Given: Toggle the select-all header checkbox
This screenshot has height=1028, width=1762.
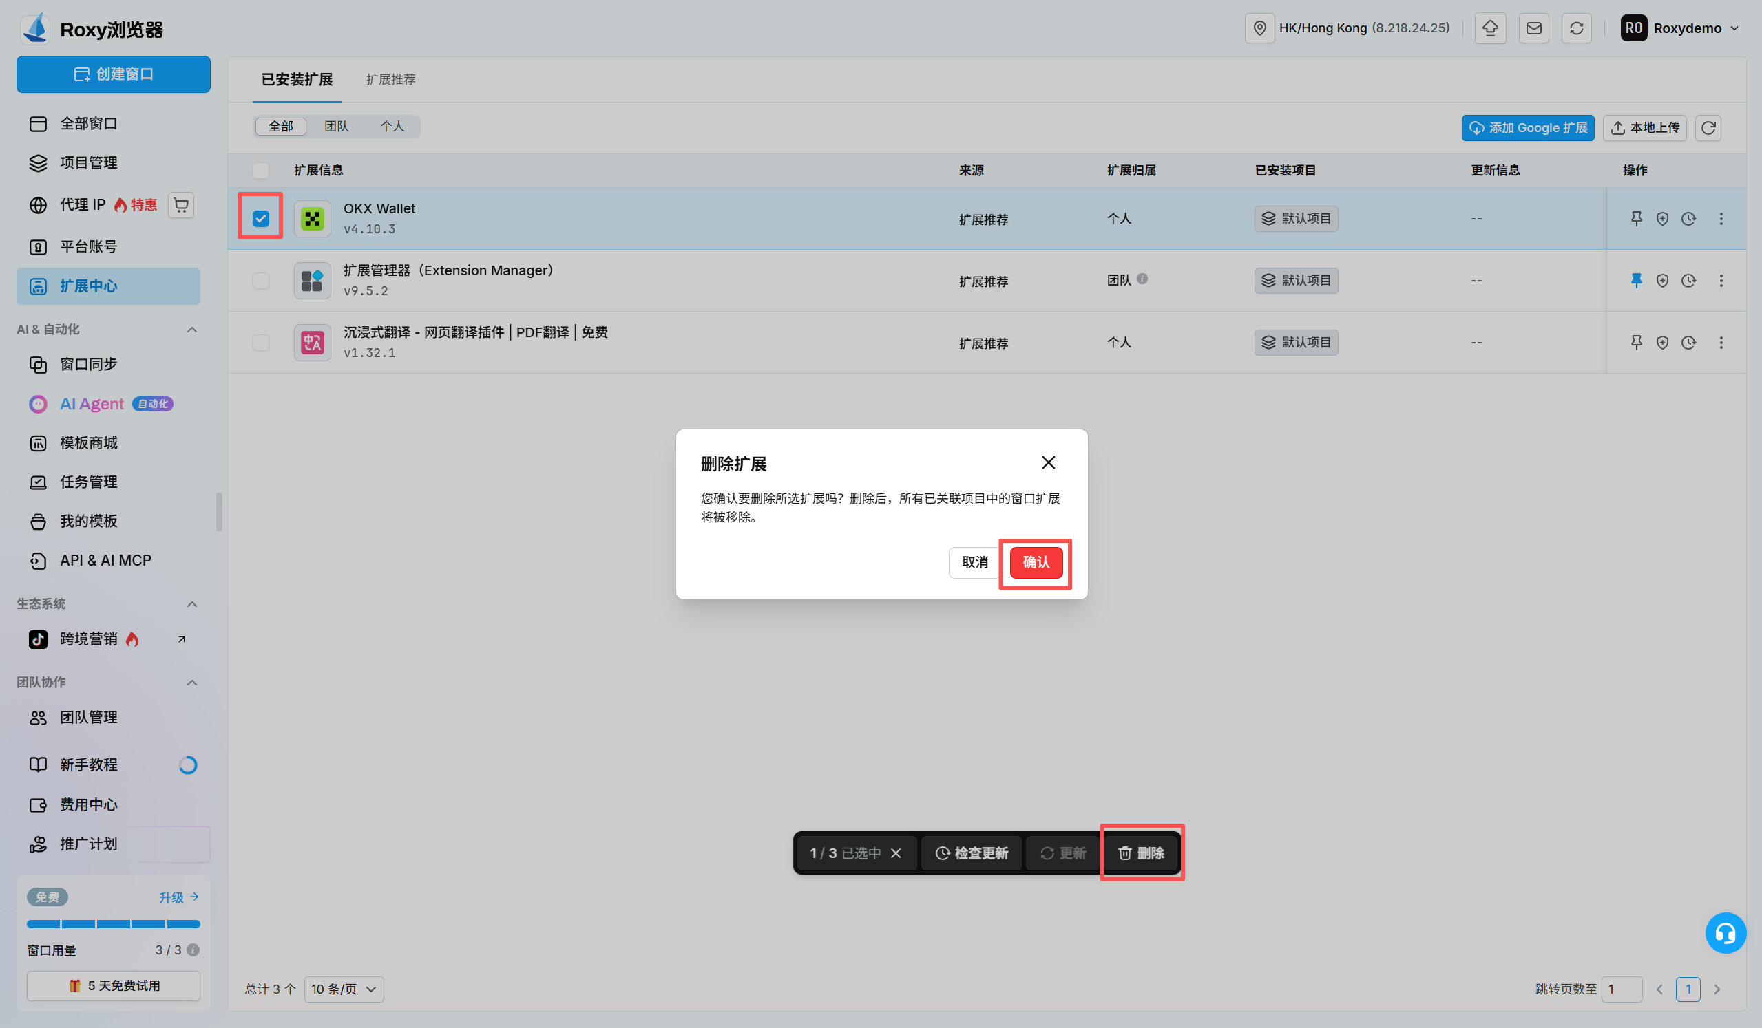Looking at the screenshot, I should [260, 171].
